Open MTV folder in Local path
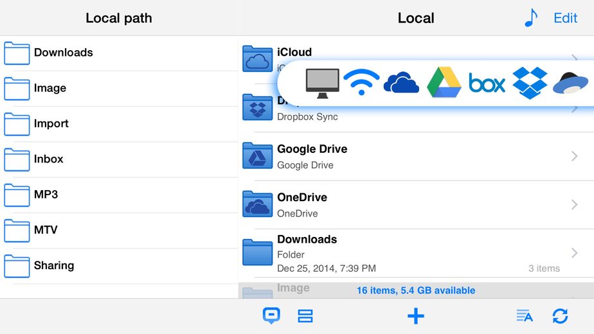The image size is (594, 334). click(x=119, y=231)
